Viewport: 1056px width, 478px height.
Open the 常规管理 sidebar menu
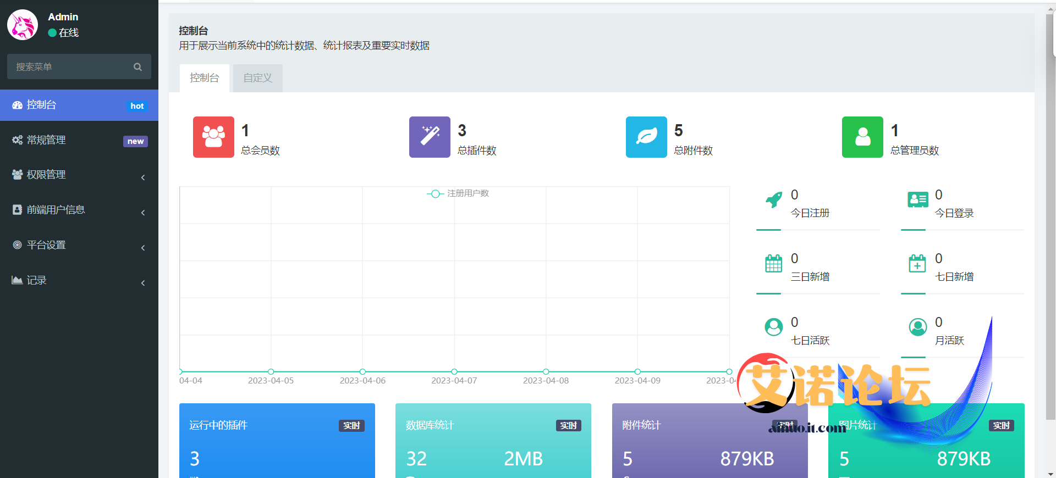click(x=79, y=140)
